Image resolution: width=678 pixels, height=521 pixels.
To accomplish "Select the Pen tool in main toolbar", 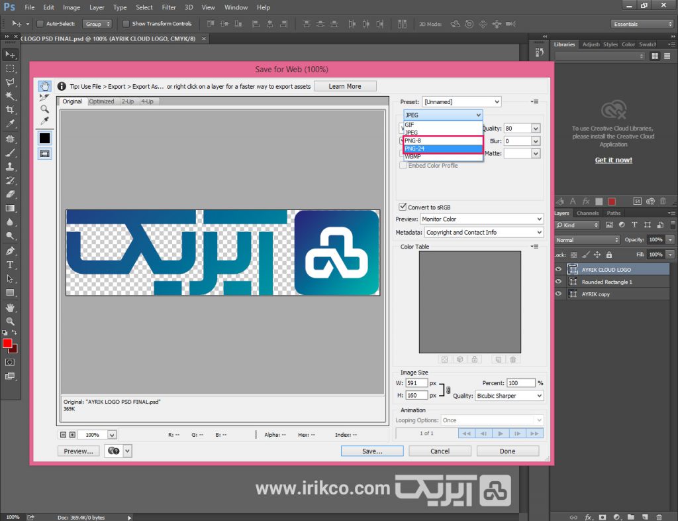I will click(x=10, y=251).
